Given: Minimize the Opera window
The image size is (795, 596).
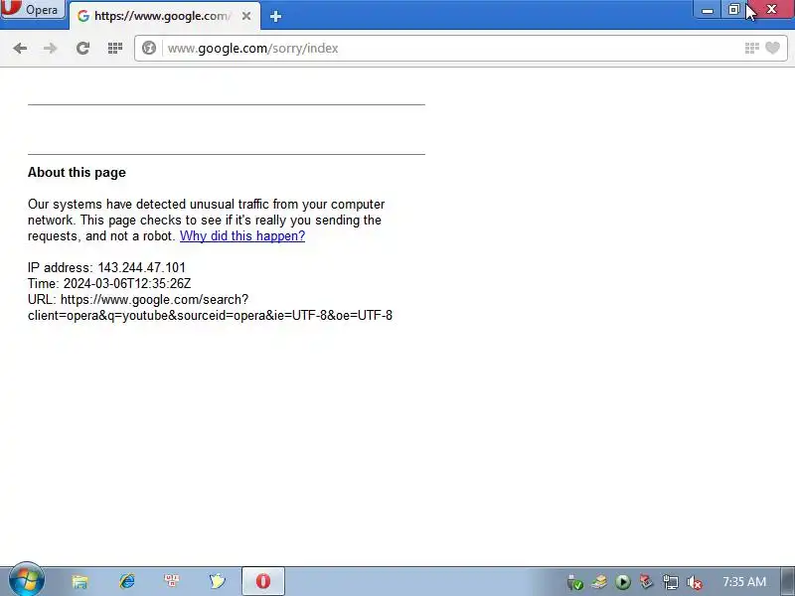Looking at the screenshot, I should pyautogui.click(x=708, y=10).
